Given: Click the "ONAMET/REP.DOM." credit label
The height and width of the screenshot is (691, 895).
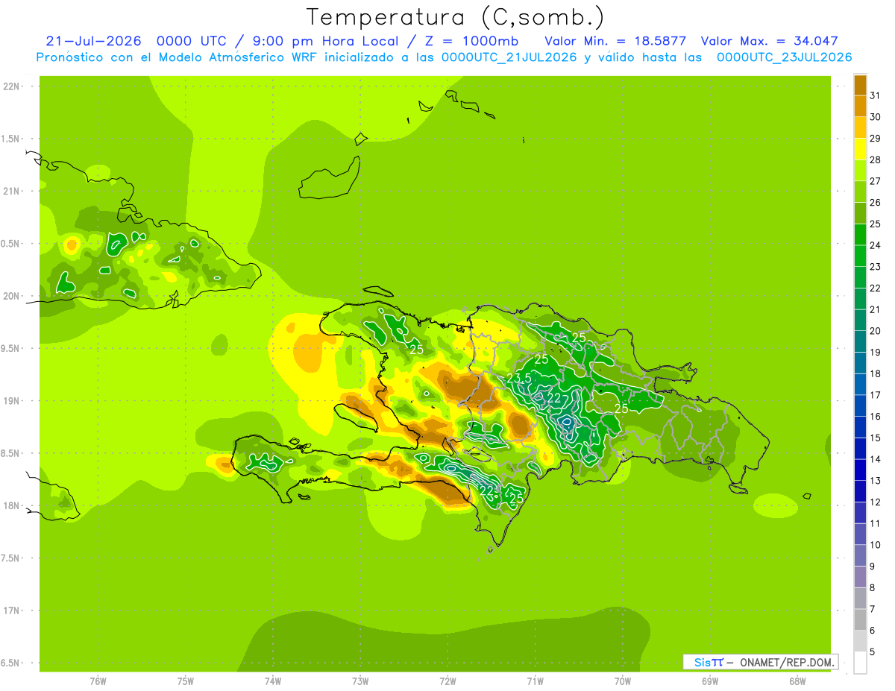Looking at the screenshot, I should pyautogui.click(x=788, y=662).
